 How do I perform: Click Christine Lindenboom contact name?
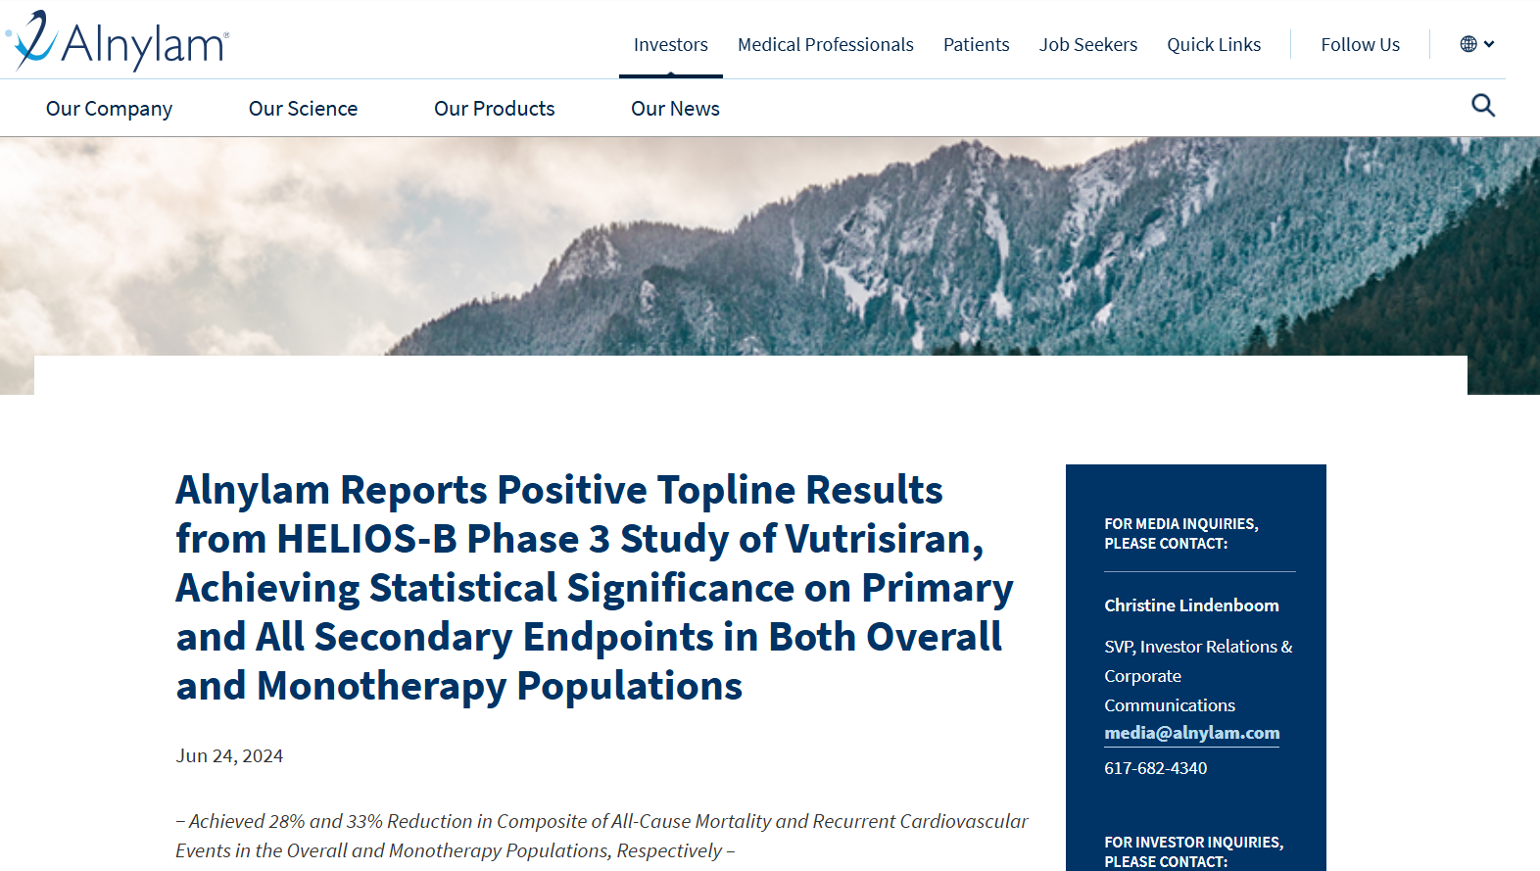point(1191,605)
